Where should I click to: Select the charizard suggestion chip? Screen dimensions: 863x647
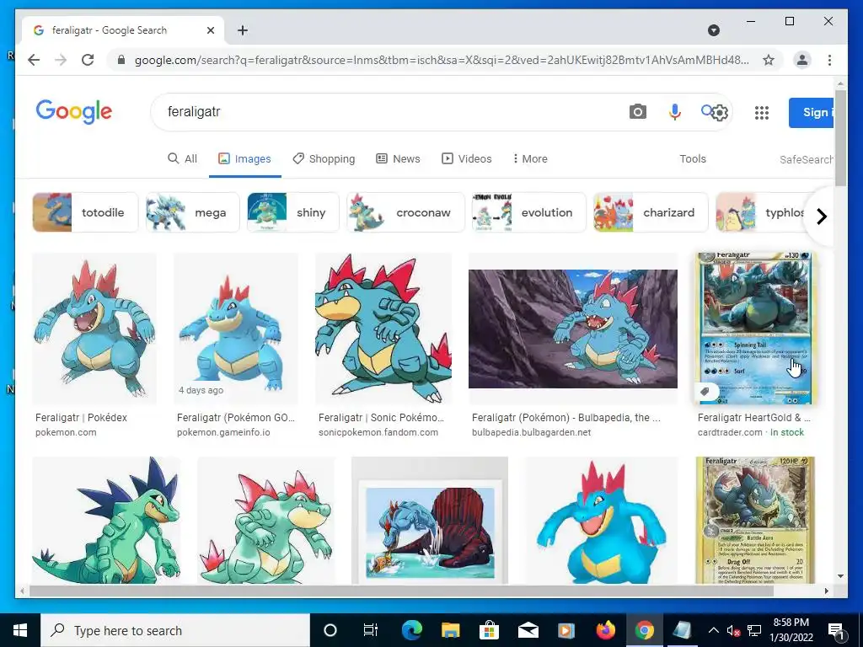651,212
